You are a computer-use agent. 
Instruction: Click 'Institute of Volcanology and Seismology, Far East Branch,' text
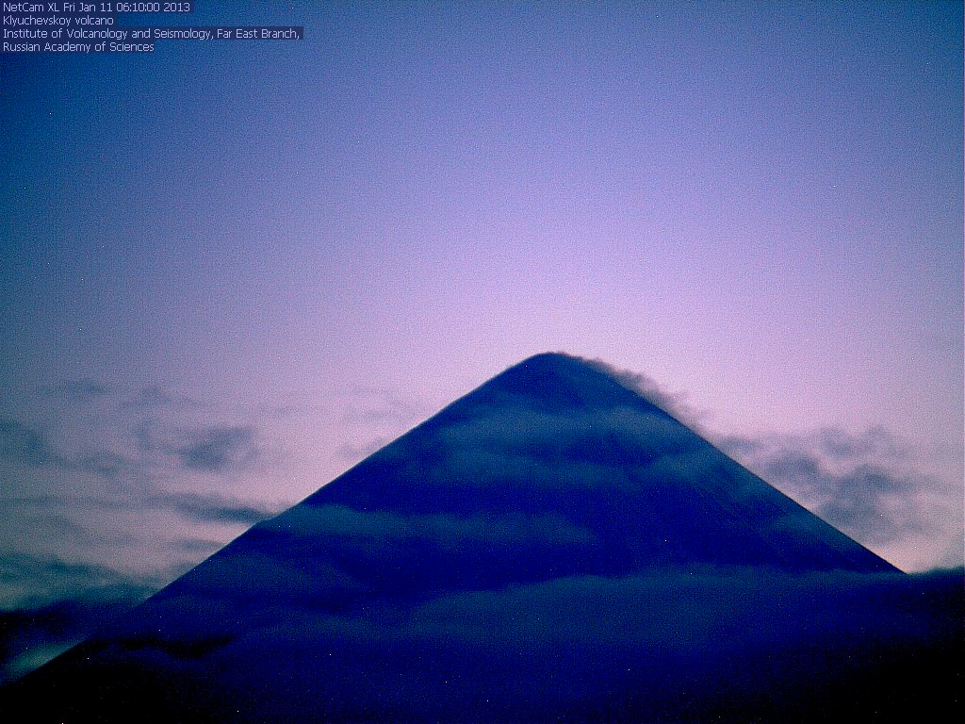152,34
